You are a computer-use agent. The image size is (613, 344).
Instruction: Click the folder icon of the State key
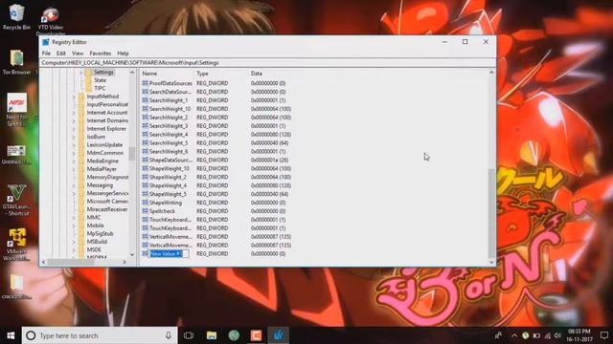pos(88,80)
